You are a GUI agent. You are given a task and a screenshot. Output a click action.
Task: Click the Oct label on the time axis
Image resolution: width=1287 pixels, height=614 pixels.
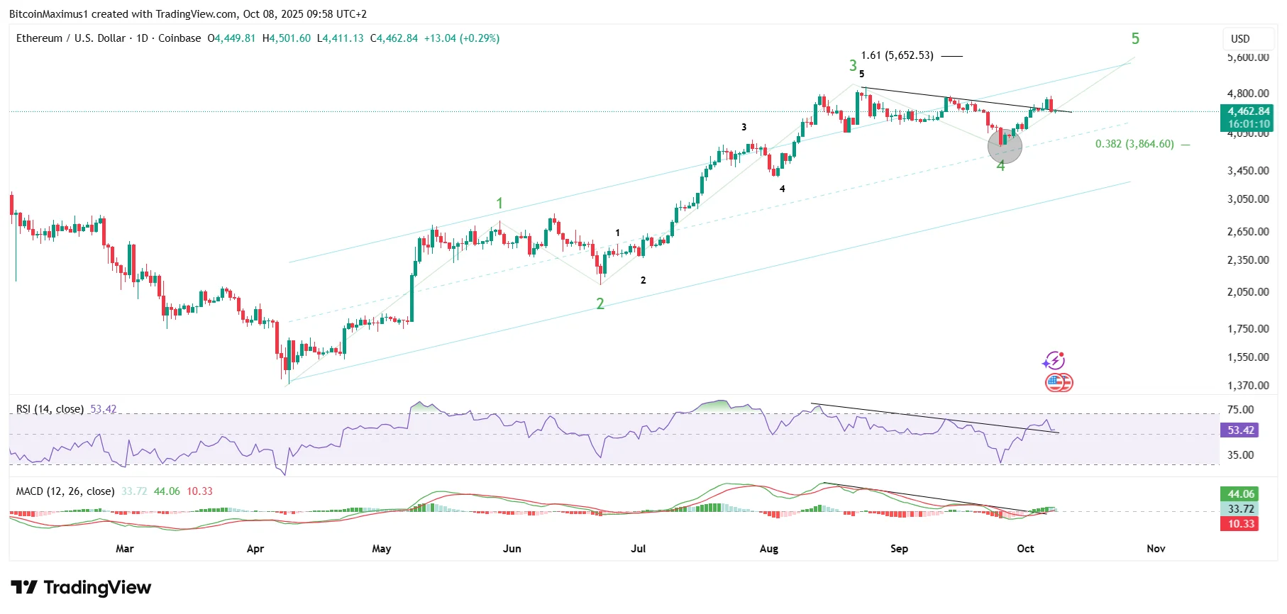tap(1026, 549)
